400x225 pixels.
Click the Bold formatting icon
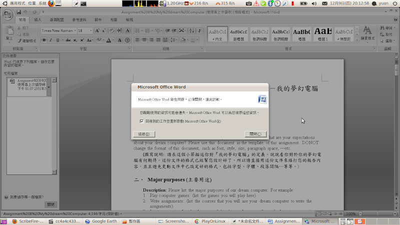(x=43, y=39)
